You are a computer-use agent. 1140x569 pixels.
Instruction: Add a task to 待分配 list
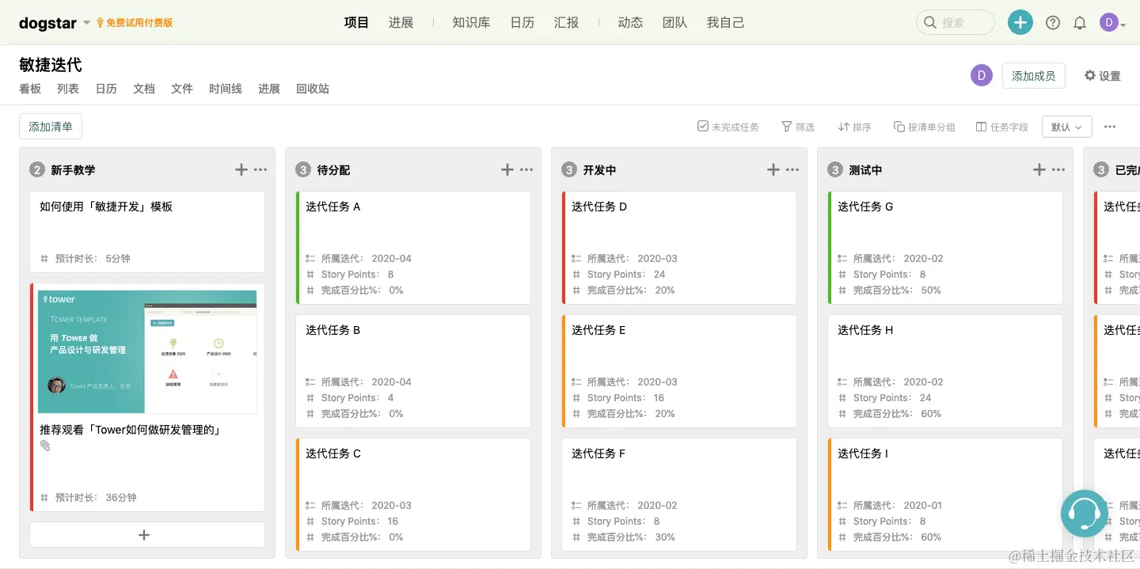(x=507, y=169)
